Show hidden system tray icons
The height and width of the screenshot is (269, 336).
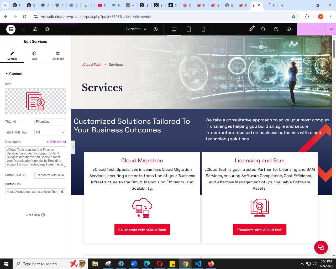point(302,264)
